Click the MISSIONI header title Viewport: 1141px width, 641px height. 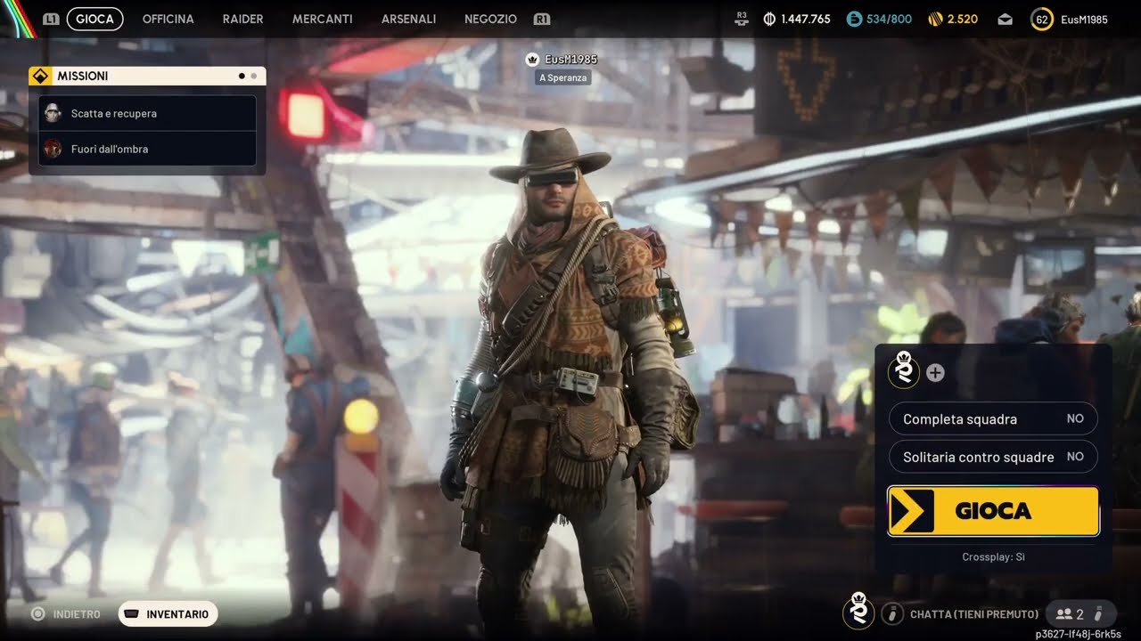[83, 77]
